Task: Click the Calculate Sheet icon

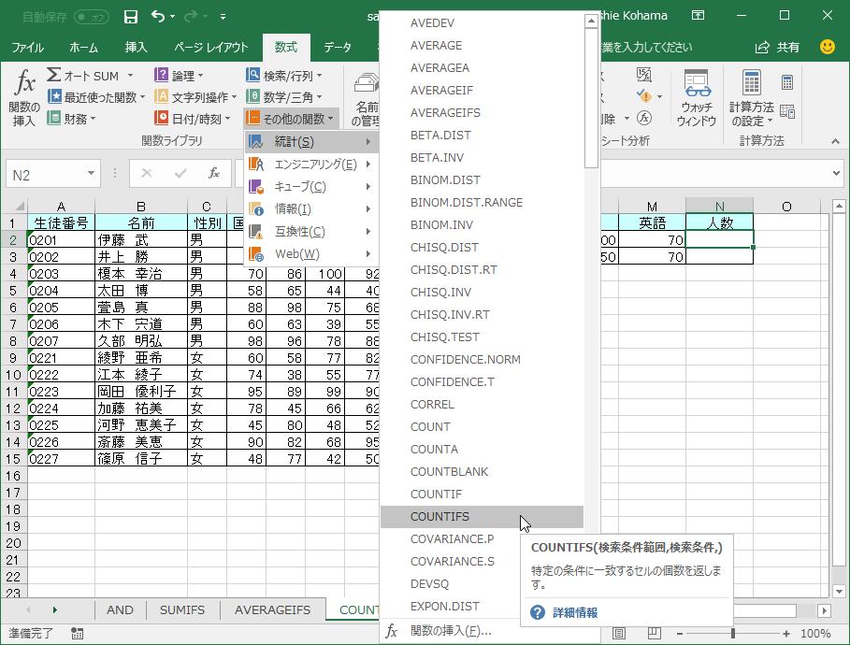Action: point(786,111)
